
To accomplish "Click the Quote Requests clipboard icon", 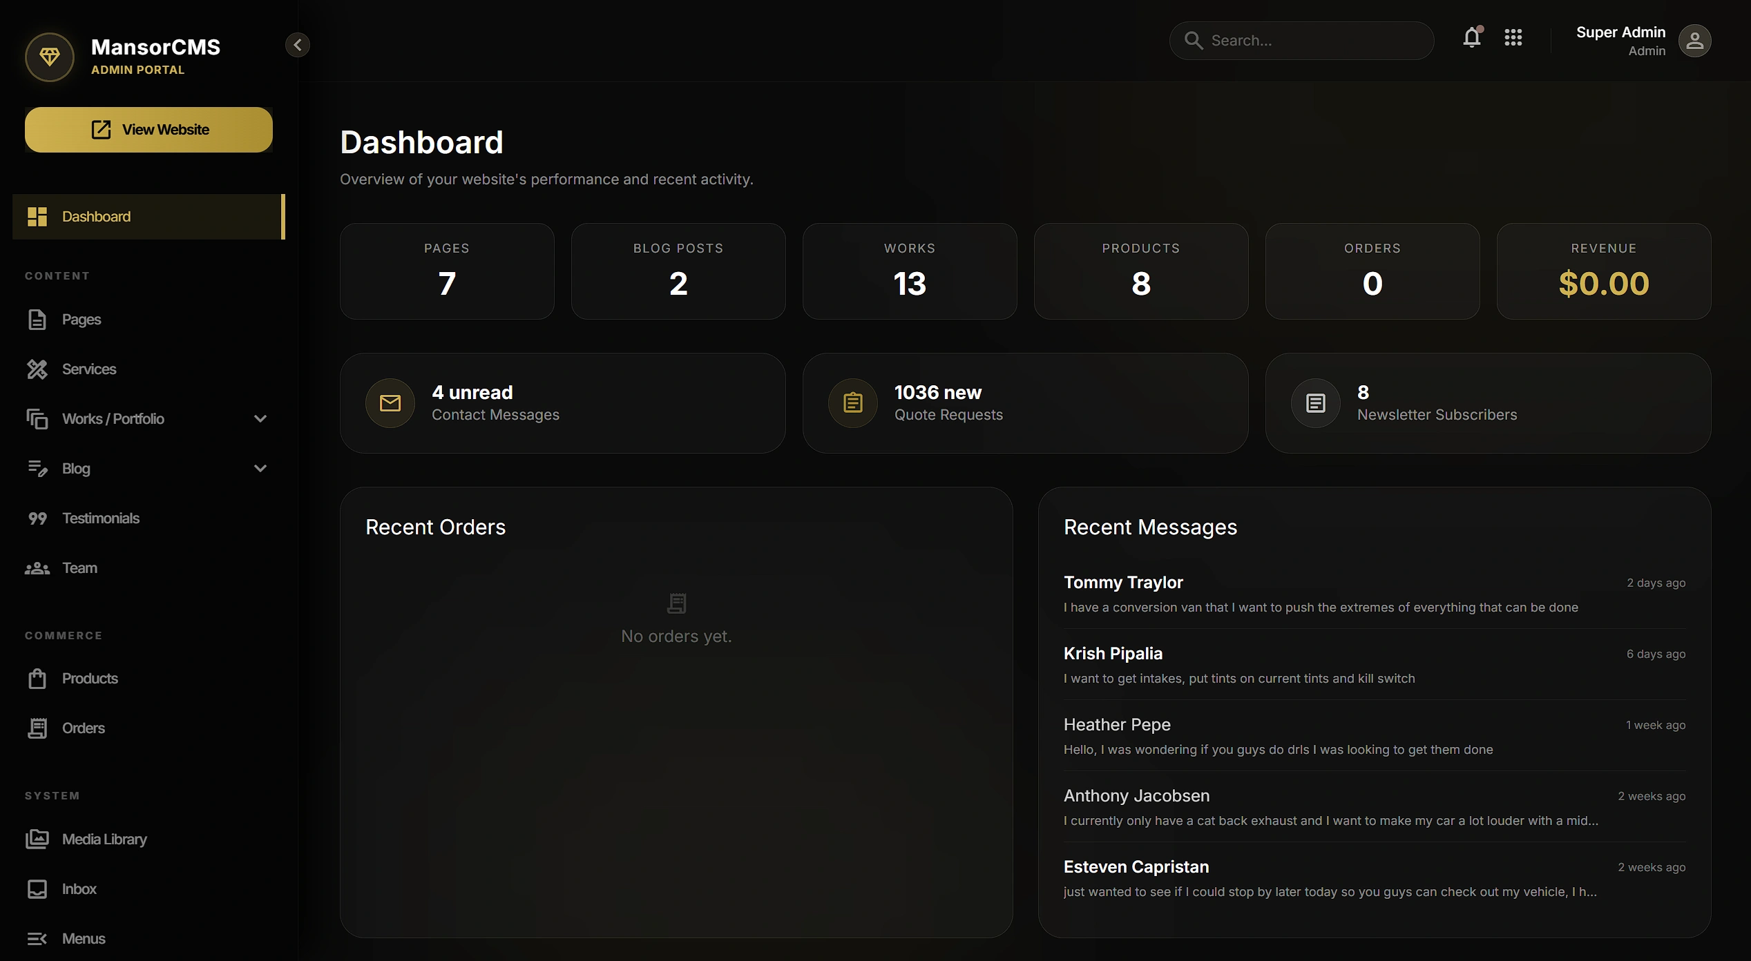I will (853, 403).
